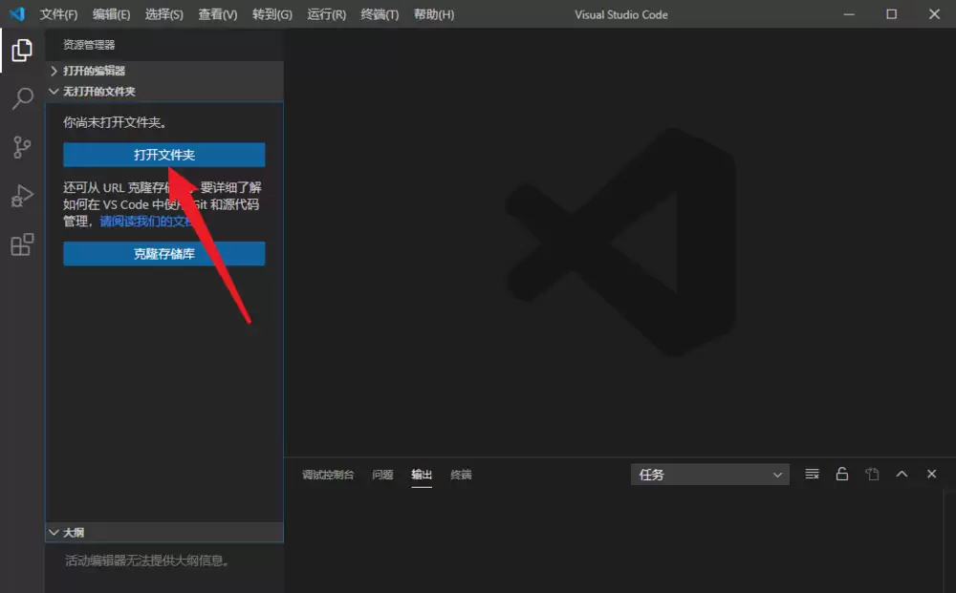Open the 查看(V) menu
Viewport: 956px width, 593px height.
(218, 14)
